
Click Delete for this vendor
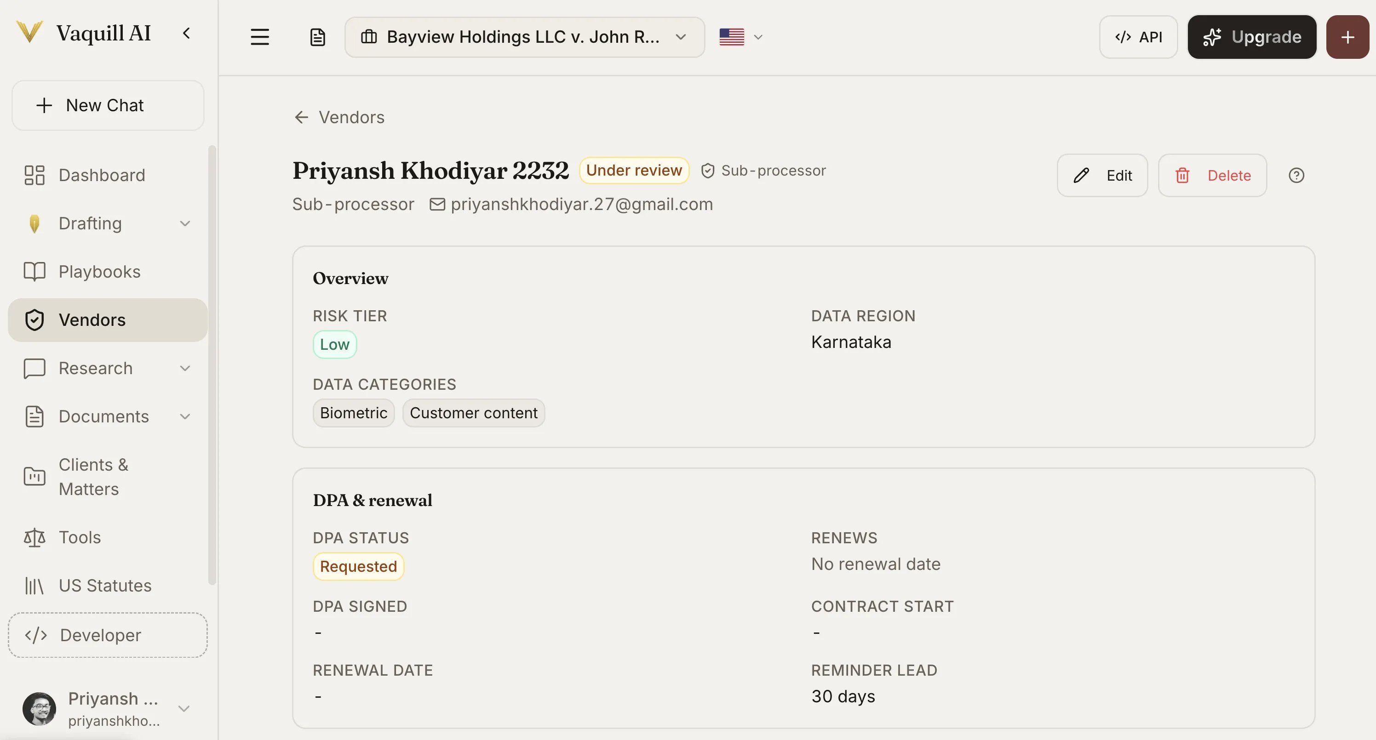point(1212,176)
